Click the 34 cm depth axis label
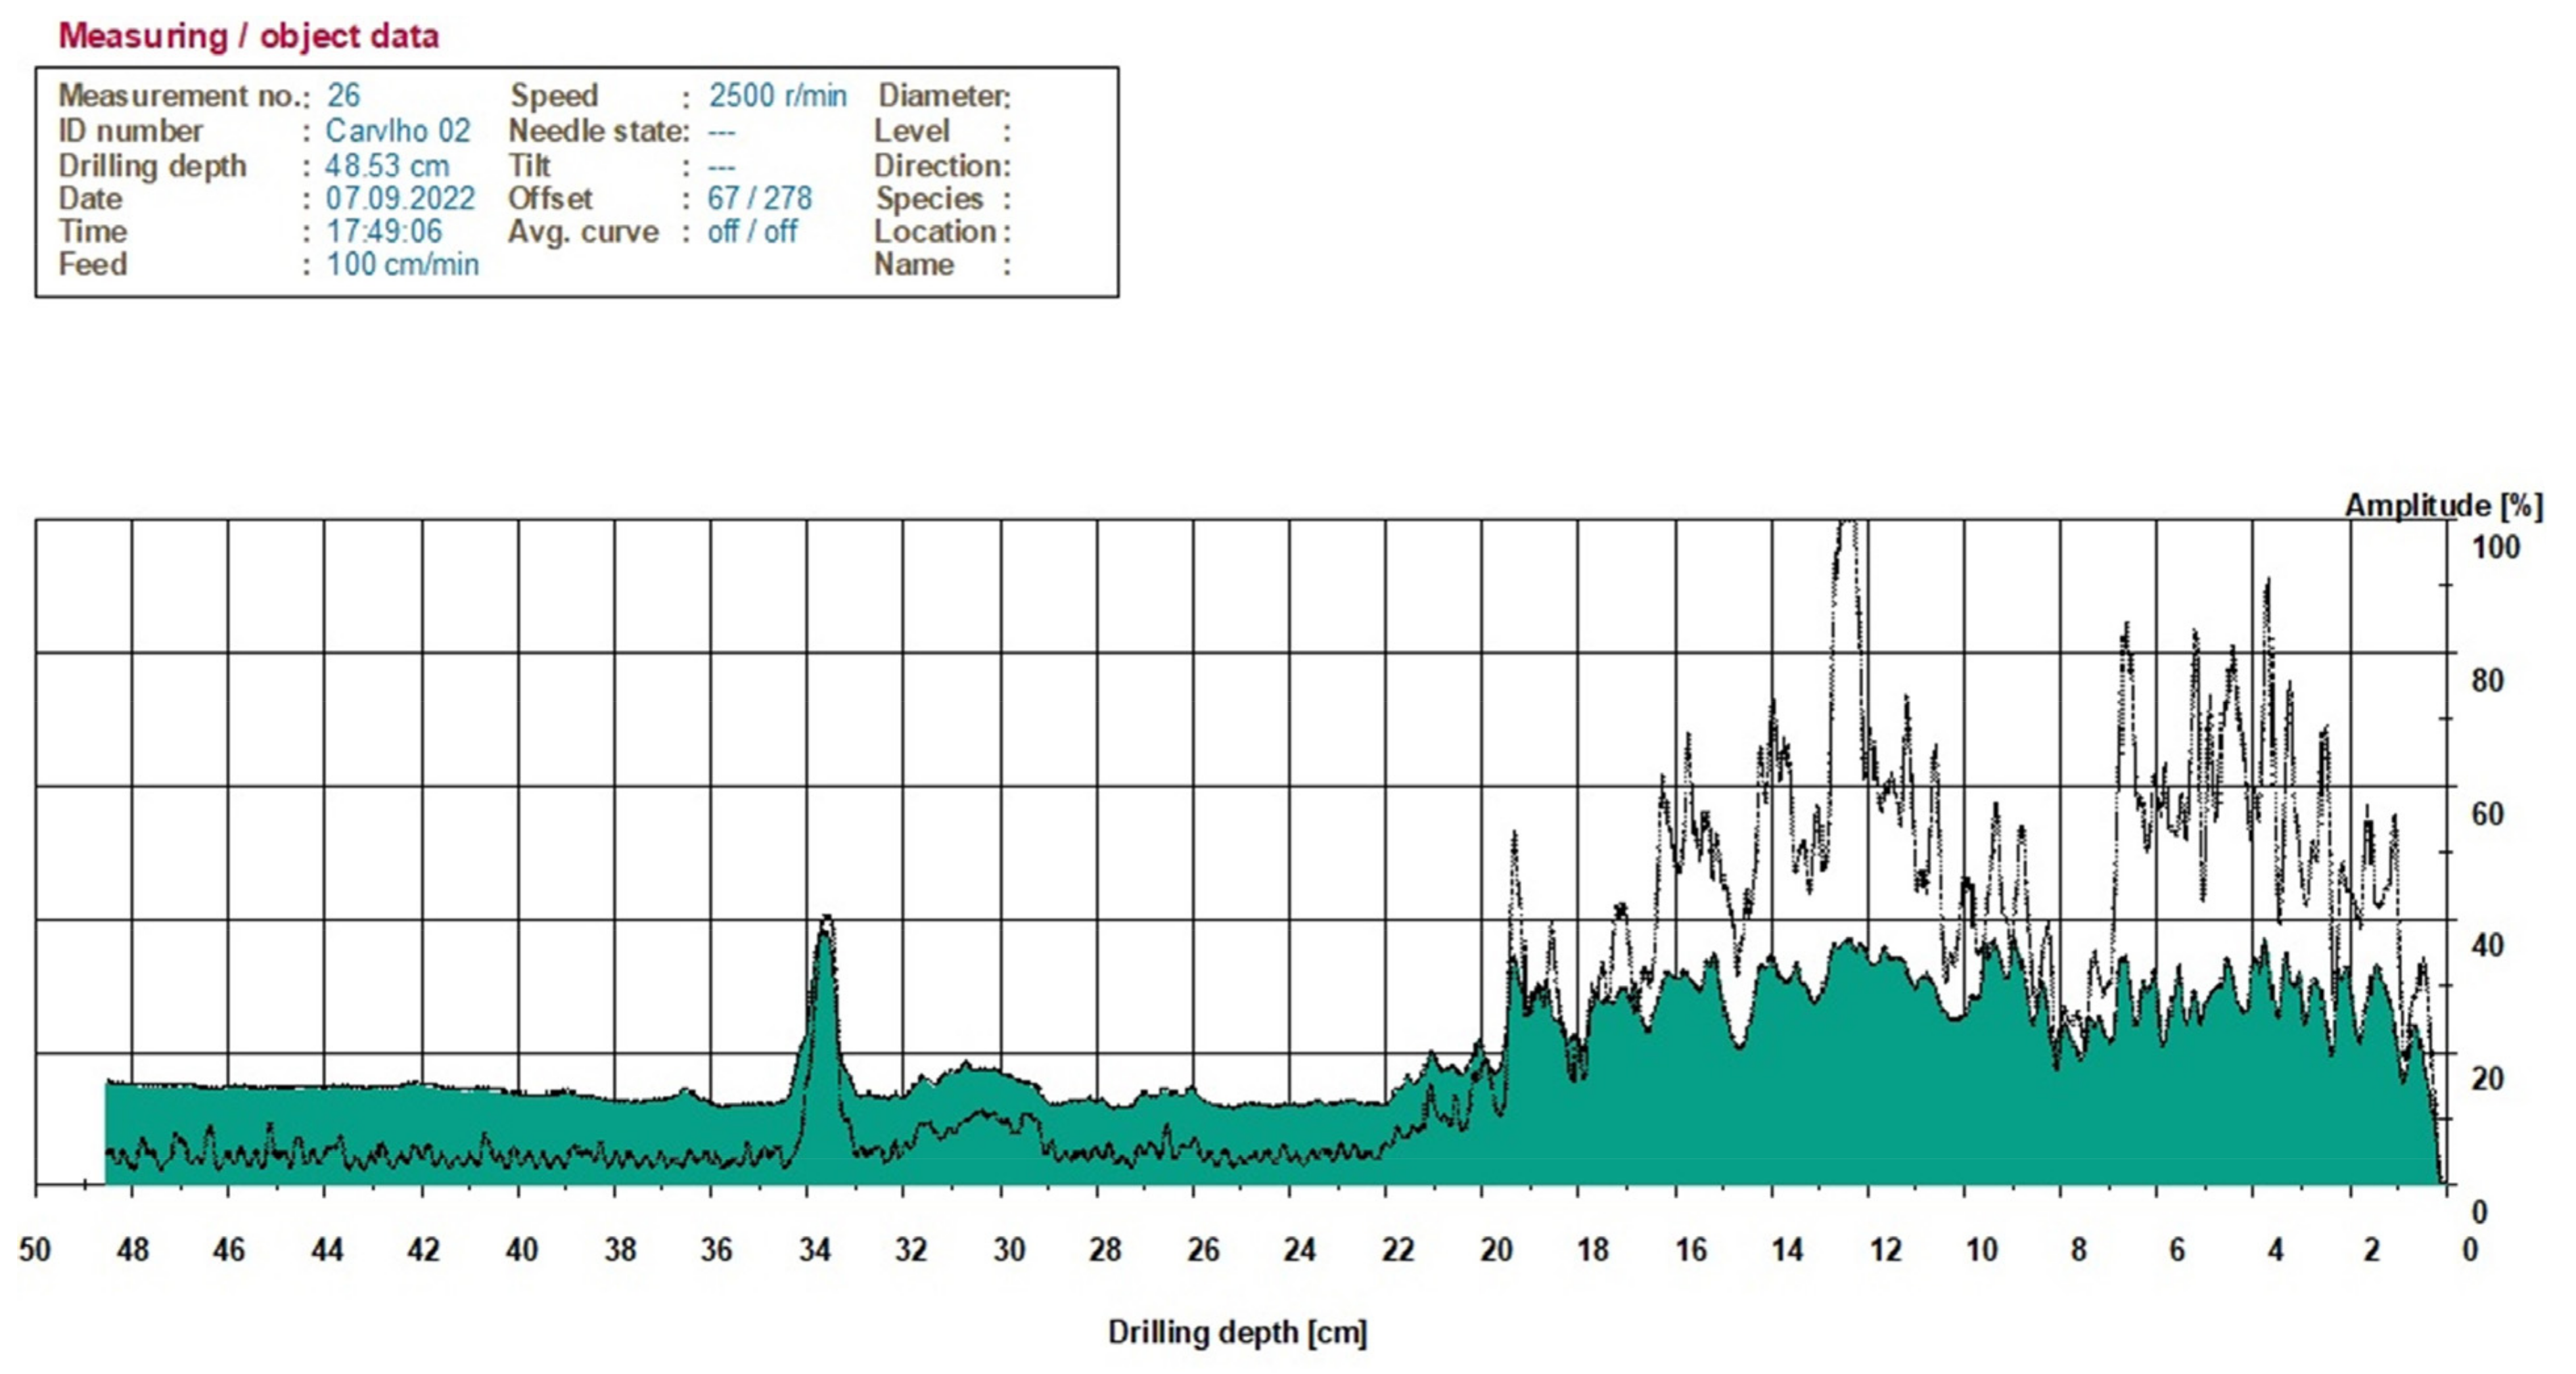The height and width of the screenshot is (1374, 2576). pos(814,1250)
